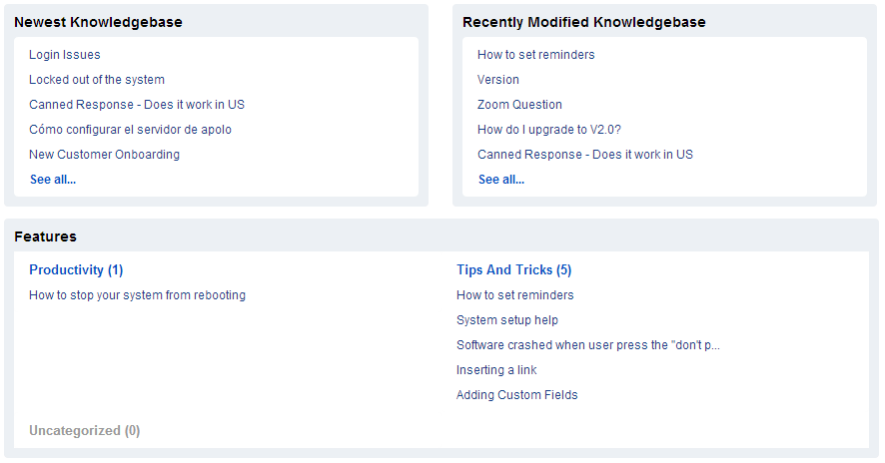Click See all under Newest Knowledgebase
Image resolution: width=885 pixels, height=463 pixels.
53,180
